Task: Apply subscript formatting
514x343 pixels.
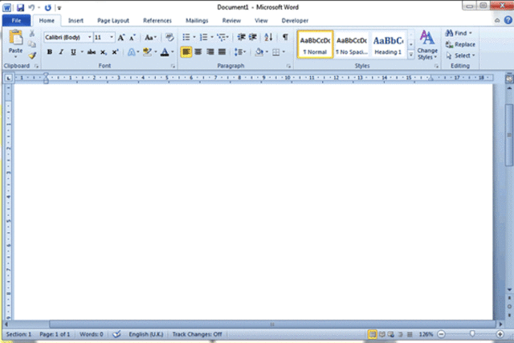Action: tap(104, 51)
